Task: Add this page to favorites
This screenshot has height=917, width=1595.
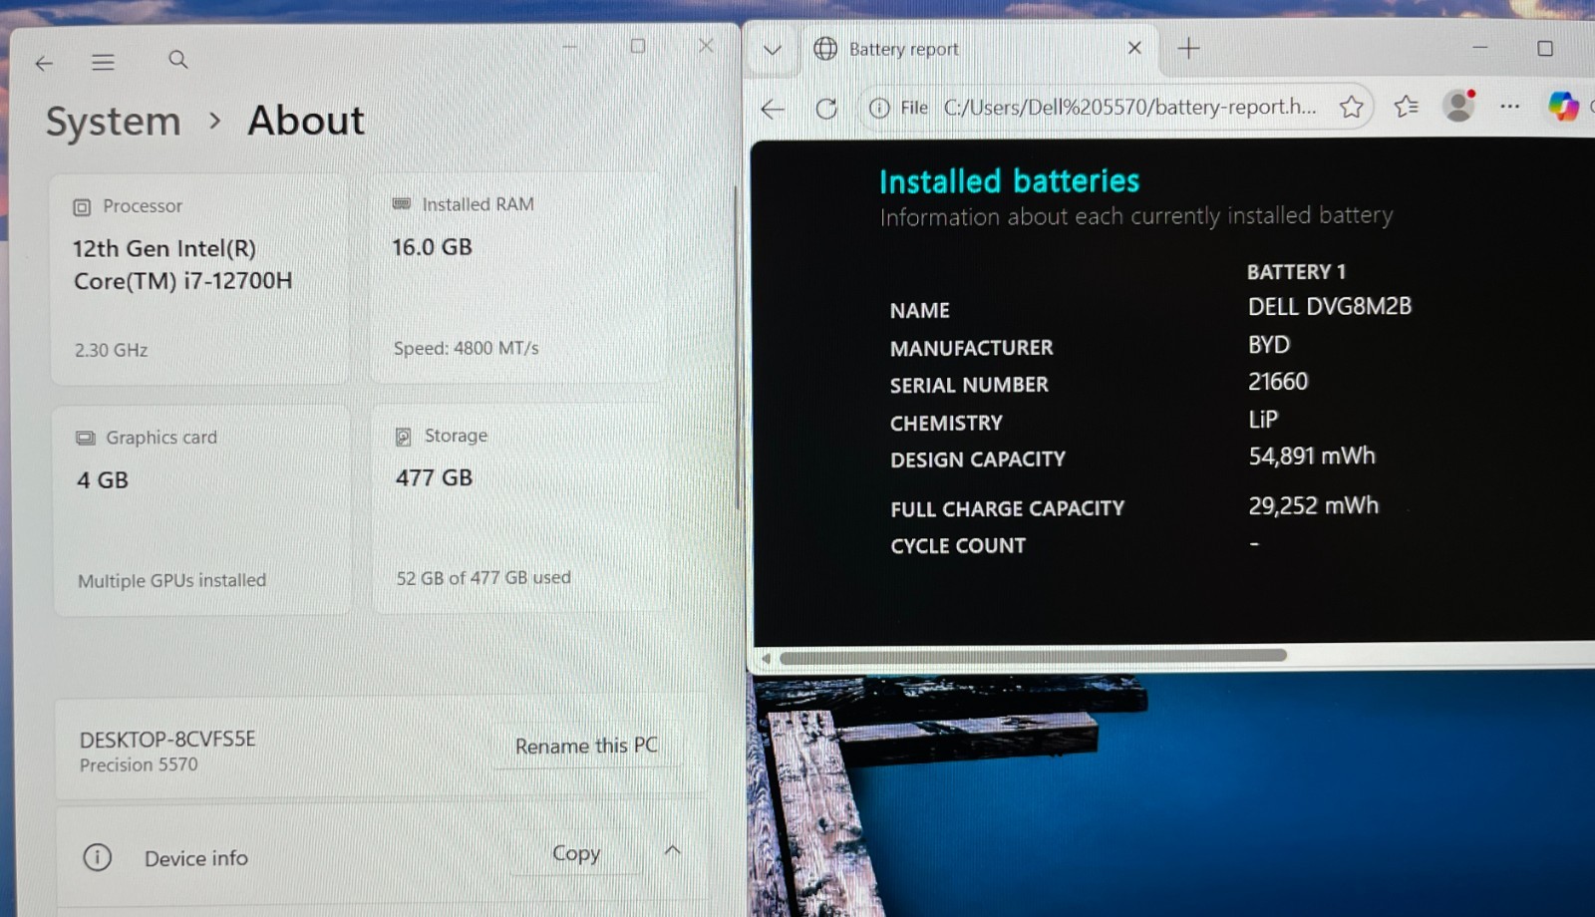Action: coord(1351,107)
